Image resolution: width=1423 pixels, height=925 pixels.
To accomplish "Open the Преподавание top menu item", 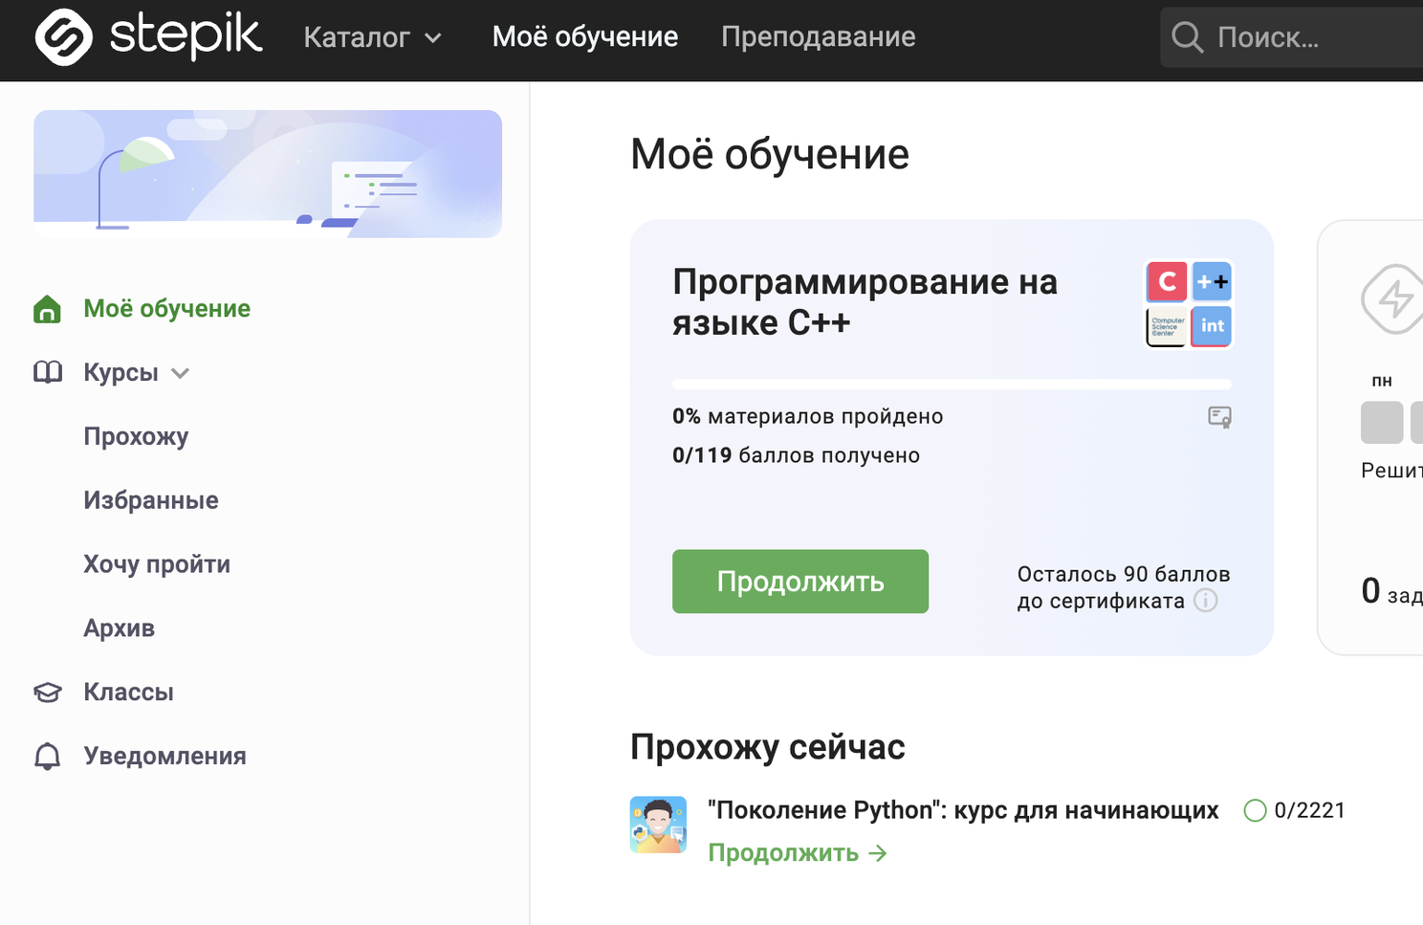I will tap(819, 36).
